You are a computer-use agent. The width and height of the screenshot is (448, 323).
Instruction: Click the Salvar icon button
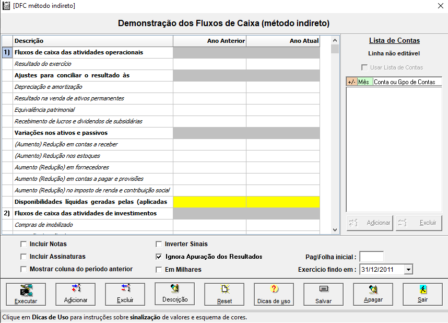(324, 289)
